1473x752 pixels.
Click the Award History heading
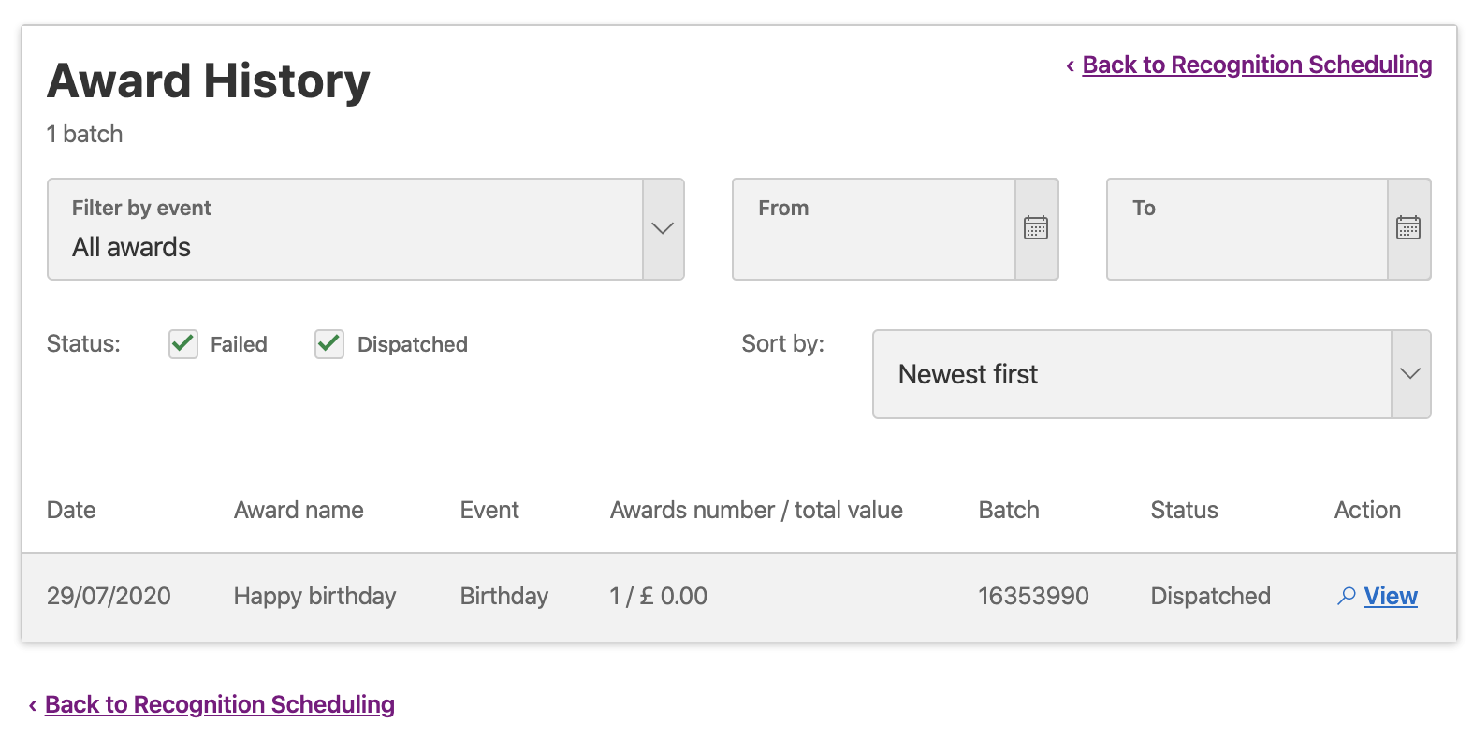tap(209, 80)
